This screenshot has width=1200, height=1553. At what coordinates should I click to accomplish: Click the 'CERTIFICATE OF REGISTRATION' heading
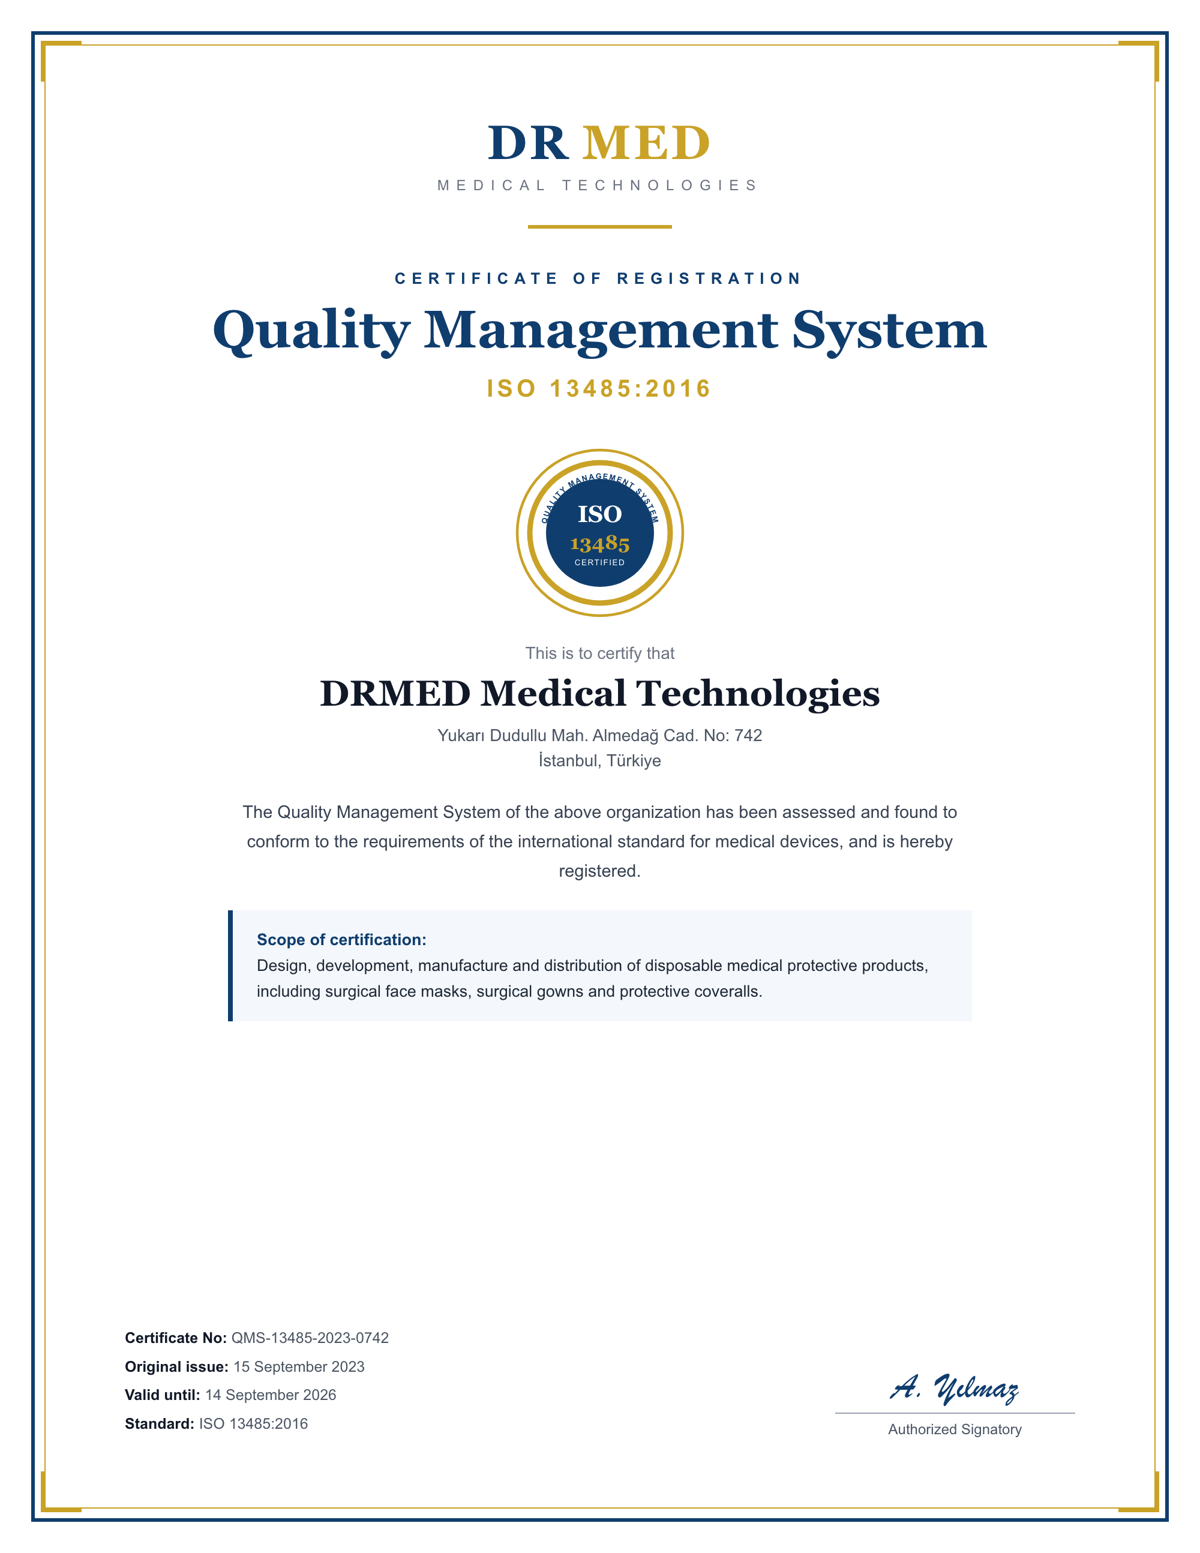[599, 278]
